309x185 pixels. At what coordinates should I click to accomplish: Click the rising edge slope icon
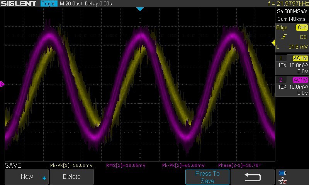click(284, 37)
